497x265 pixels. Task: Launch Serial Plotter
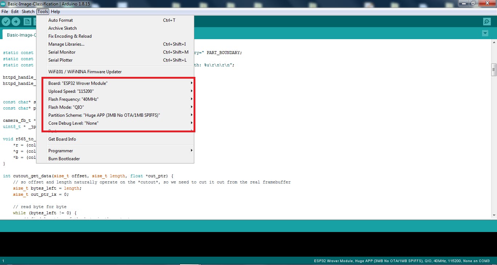coord(115,60)
